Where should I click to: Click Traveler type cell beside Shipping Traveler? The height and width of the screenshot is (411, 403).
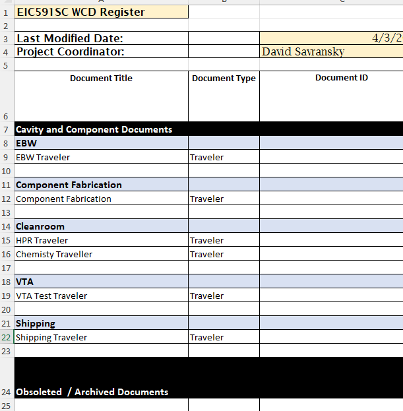[224, 337]
